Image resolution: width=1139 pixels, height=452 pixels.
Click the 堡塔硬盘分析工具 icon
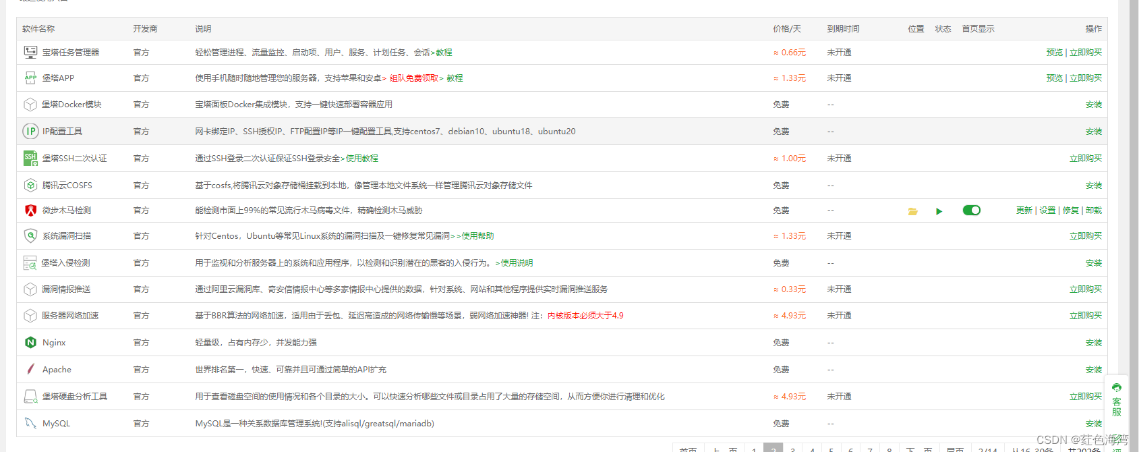[30, 396]
